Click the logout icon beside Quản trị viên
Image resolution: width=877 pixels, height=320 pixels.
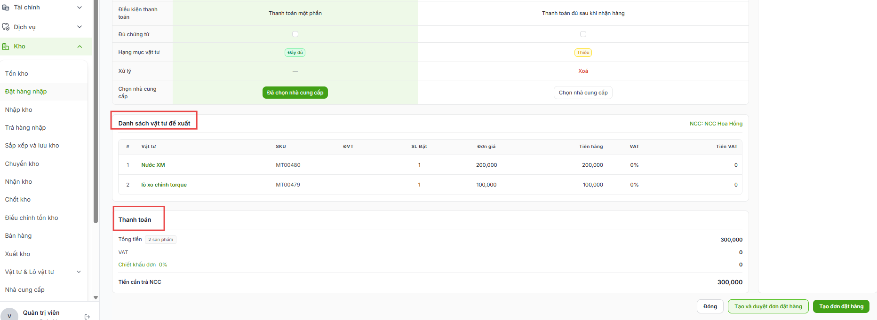pyautogui.click(x=87, y=317)
